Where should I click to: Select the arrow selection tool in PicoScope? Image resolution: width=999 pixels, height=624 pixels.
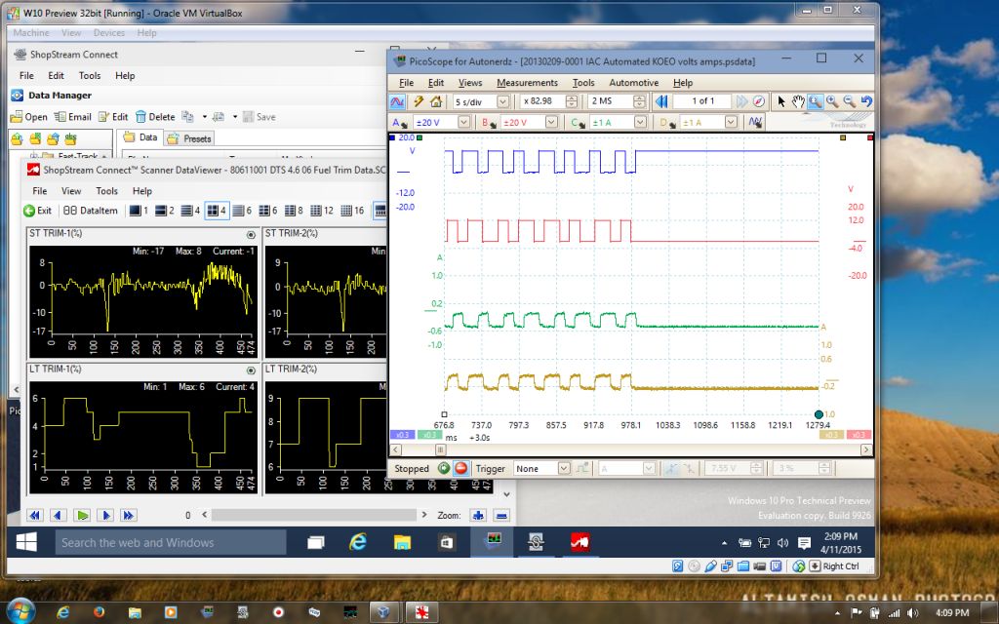click(x=781, y=101)
